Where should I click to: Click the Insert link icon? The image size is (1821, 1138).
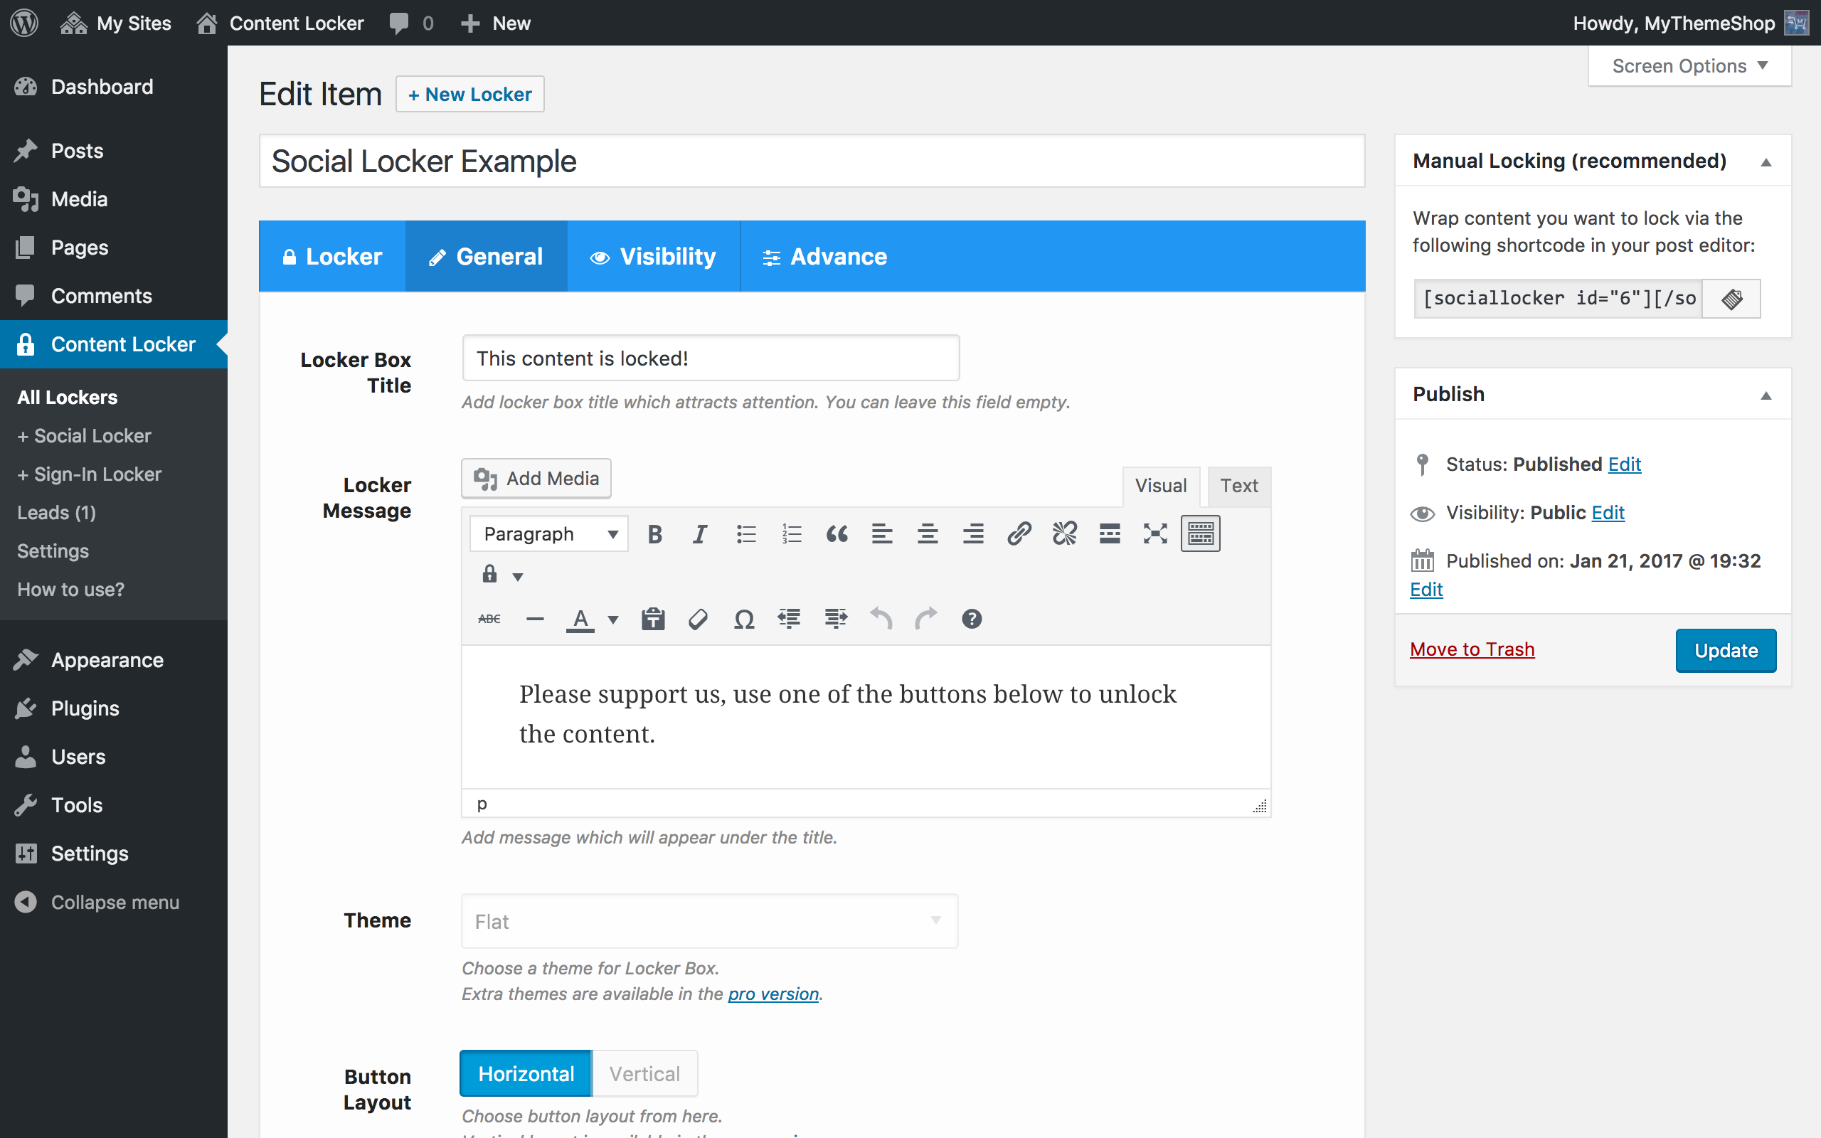click(x=1019, y=534)
